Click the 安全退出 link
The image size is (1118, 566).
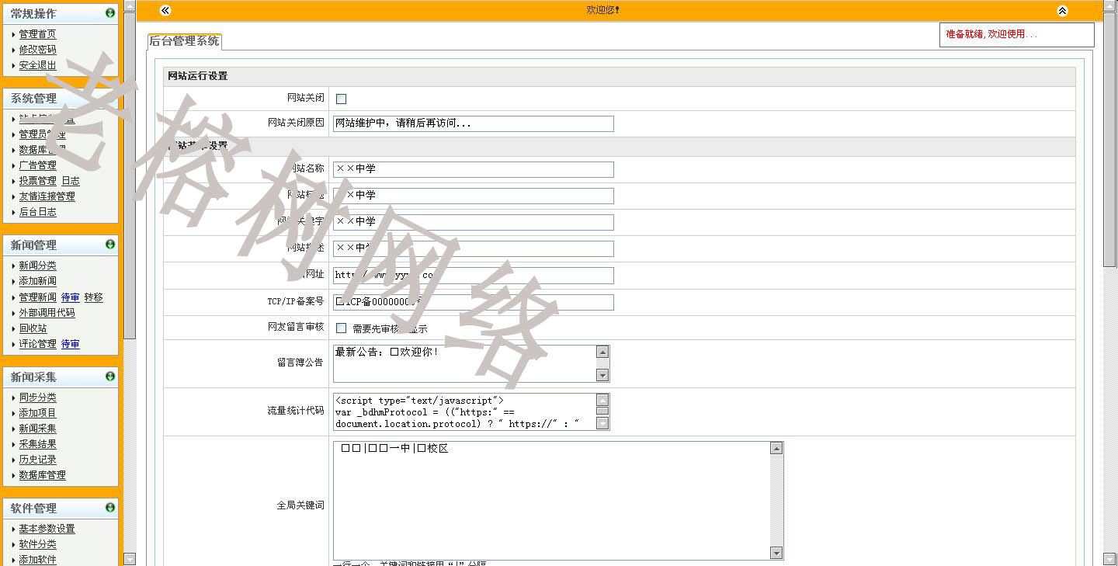[x=37, y=65]
